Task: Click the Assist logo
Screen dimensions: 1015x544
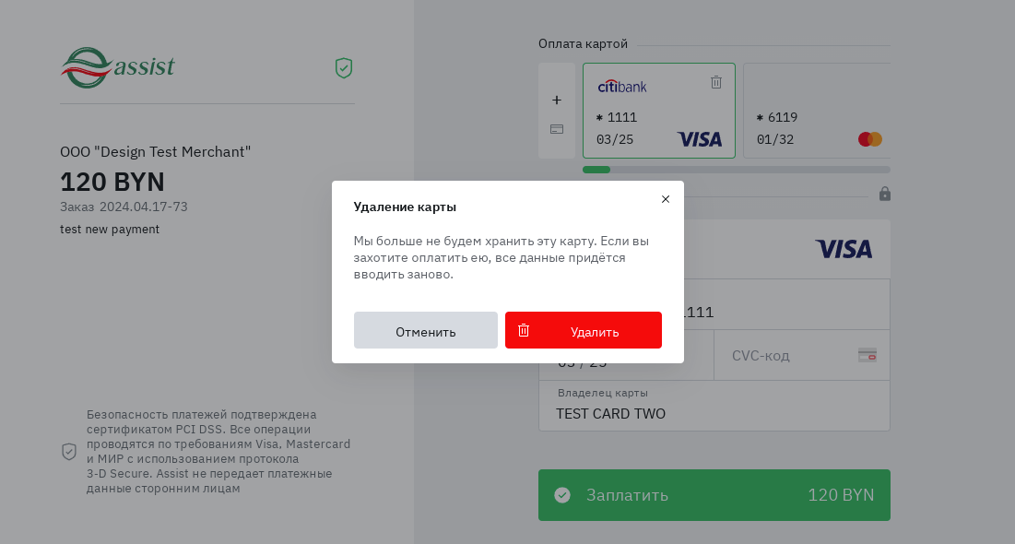Action: coord(118,67)
